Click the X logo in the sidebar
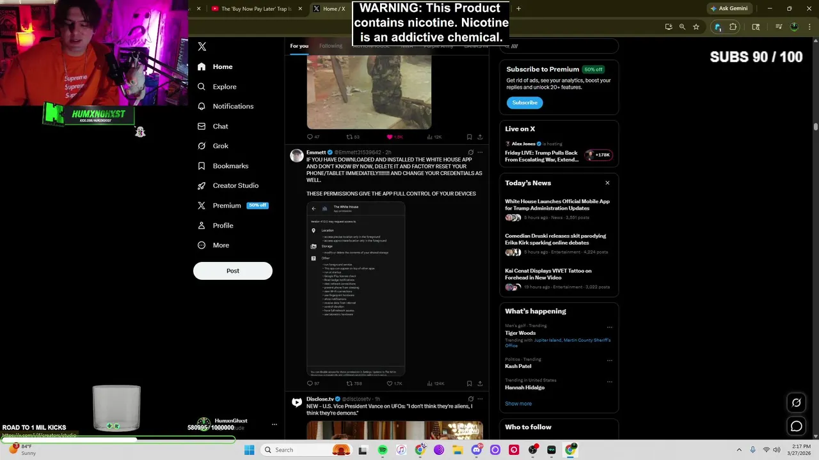This screenshot has width=819, height=460. [x=202, y=46]
